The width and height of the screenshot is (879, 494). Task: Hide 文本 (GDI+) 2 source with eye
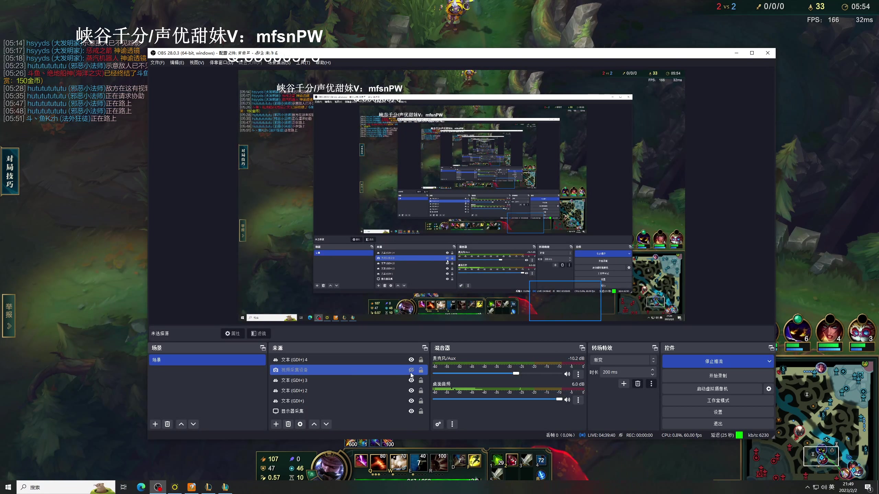(x=411, y=390)
